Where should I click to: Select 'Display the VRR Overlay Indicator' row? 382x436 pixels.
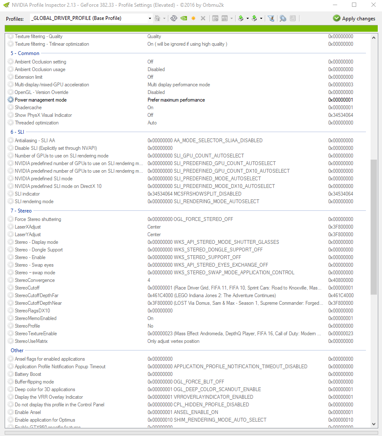pyautogui.click(x=187, y=397)
